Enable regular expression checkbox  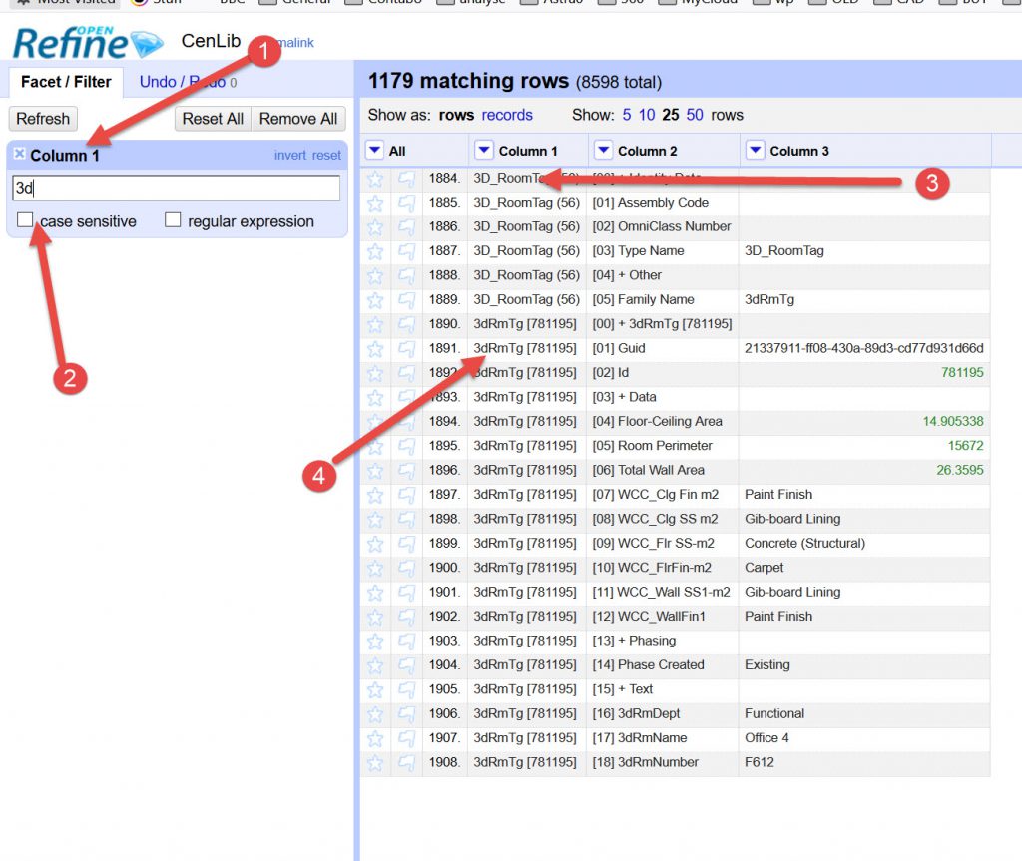(x=173, y=219)
